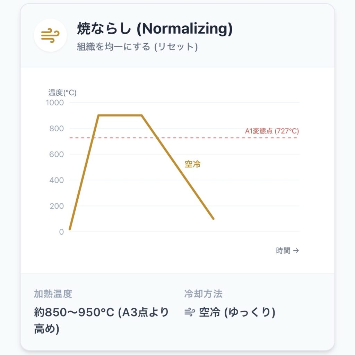Click the 加熱温度 heading
This screenshot has width=355, height=355.
(x=53, y=294)
